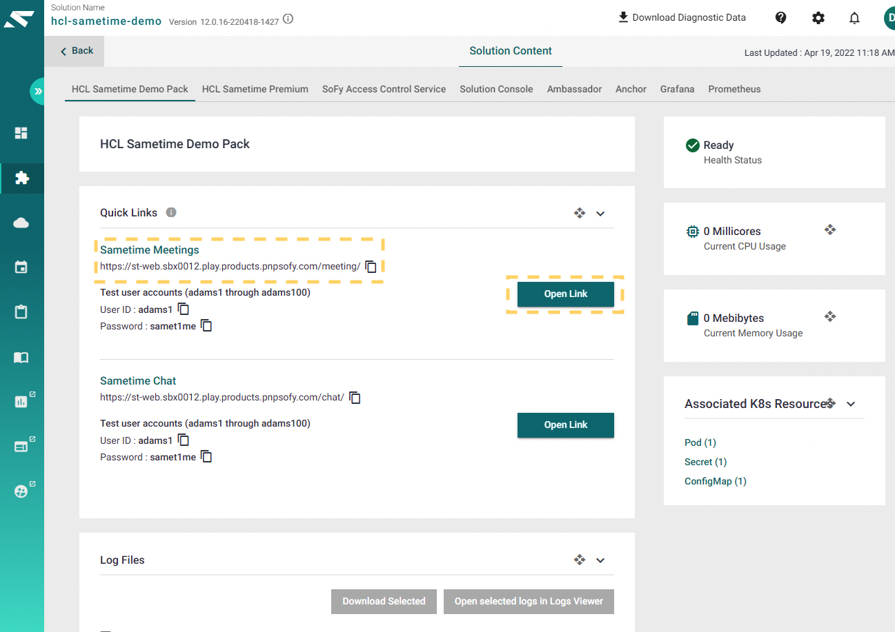The height and width of the screenshot is (632, 895).
Task: Open the Sametime Meetings link
Action: click(x=150, y=249)
